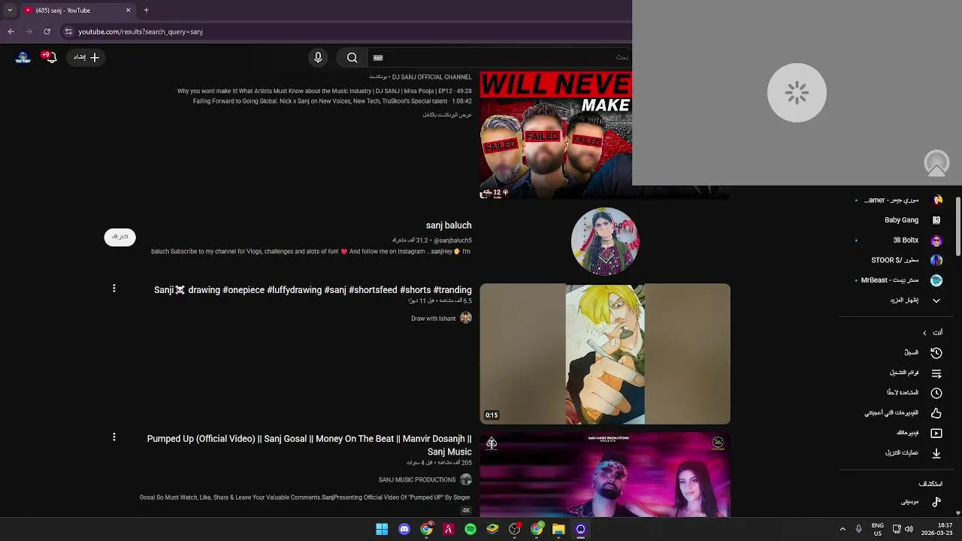
Task: Open the taskbar clock and date
Action: [937, 529]
